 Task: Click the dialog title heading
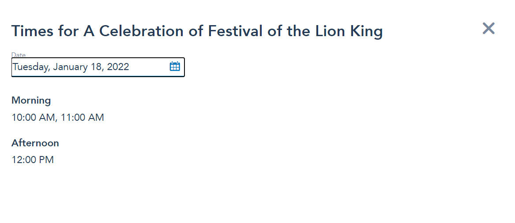(x=197, y=31)
